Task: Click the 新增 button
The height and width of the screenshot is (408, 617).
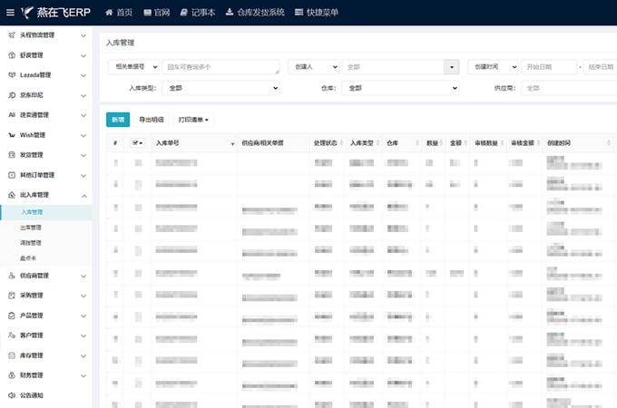Action: point(118,120)
